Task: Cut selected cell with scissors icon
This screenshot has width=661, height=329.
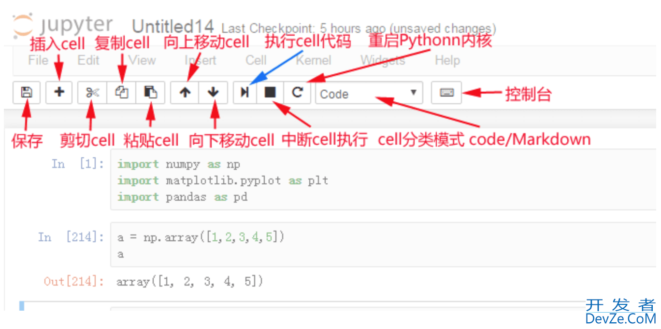Action: point(92,92)
